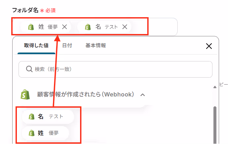
Task: Click the chevron next to Webhook heading
Action: pos(143,95)
